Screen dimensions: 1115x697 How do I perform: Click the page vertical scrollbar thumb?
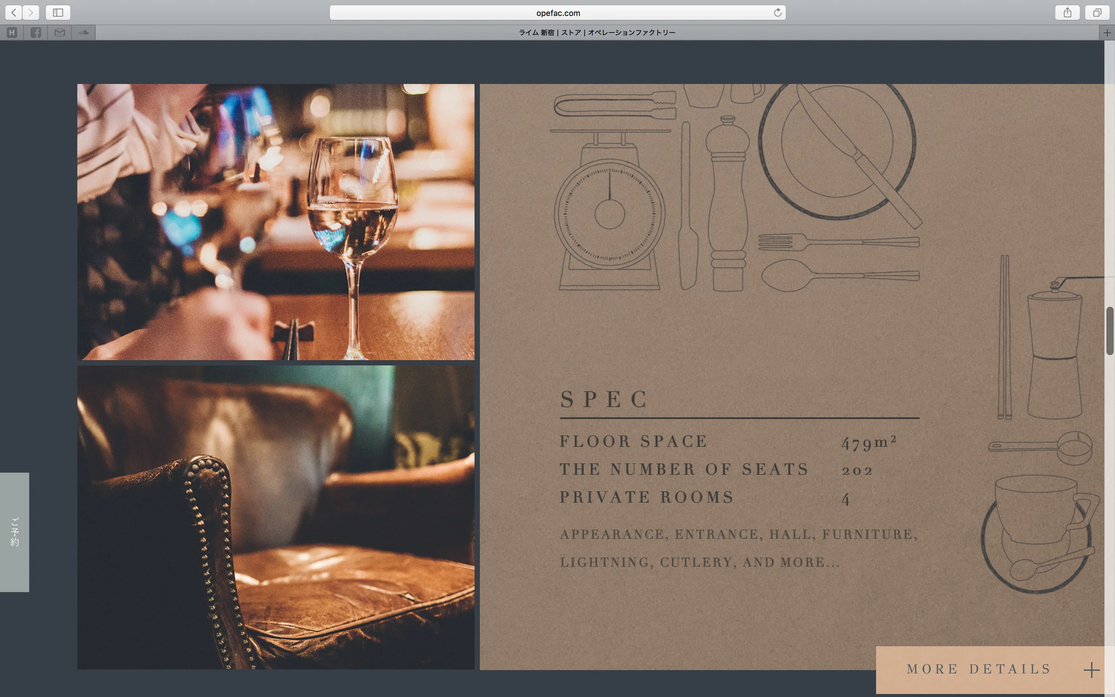pyautogui.click(x=1110, y=330)
